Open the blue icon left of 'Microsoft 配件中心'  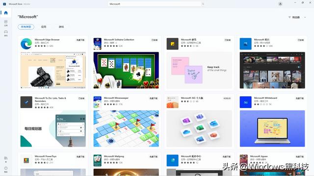(x=172, y=160)
